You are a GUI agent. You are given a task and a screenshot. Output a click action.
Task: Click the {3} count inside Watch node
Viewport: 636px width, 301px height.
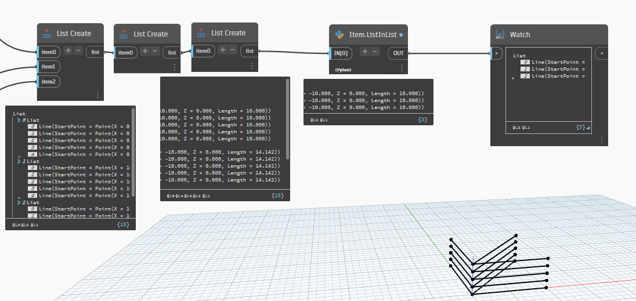coord(580,127)
